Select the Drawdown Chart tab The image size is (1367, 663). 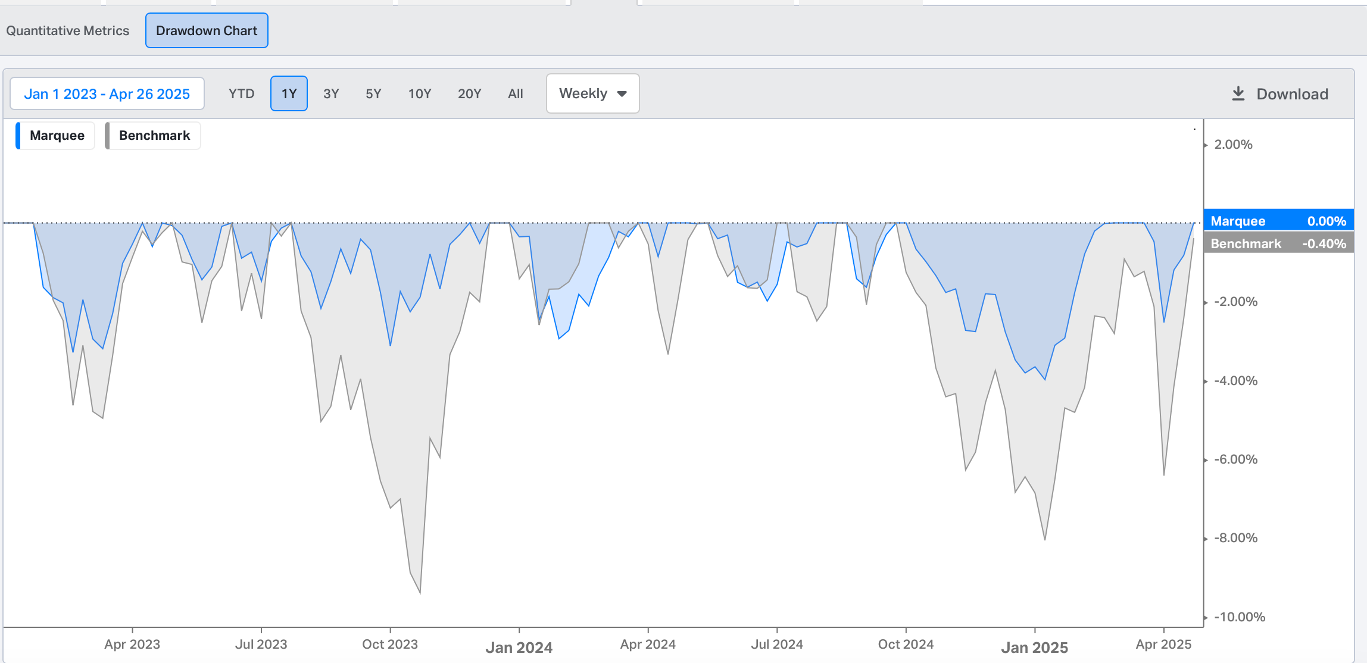tap(207, 31)
